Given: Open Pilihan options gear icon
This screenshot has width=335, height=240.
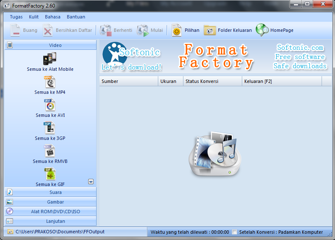Looking at the screenshot, I should 176,30.
